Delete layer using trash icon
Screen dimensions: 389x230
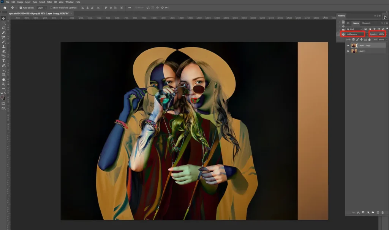coord(383,213)
